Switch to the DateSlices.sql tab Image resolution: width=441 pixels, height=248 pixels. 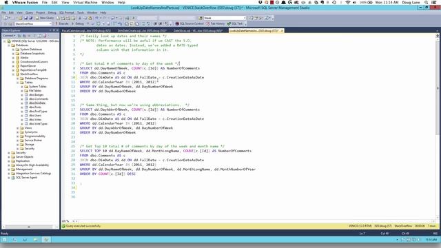click(198, 30)
